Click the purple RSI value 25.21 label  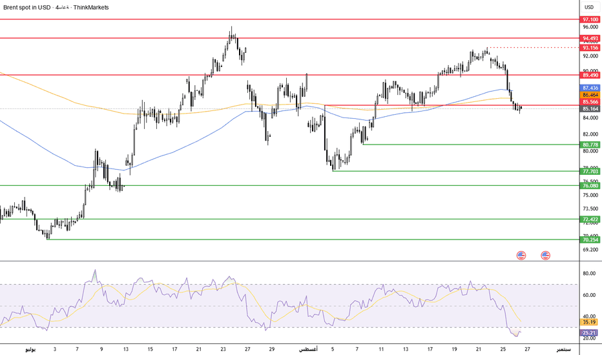point(589,332)
